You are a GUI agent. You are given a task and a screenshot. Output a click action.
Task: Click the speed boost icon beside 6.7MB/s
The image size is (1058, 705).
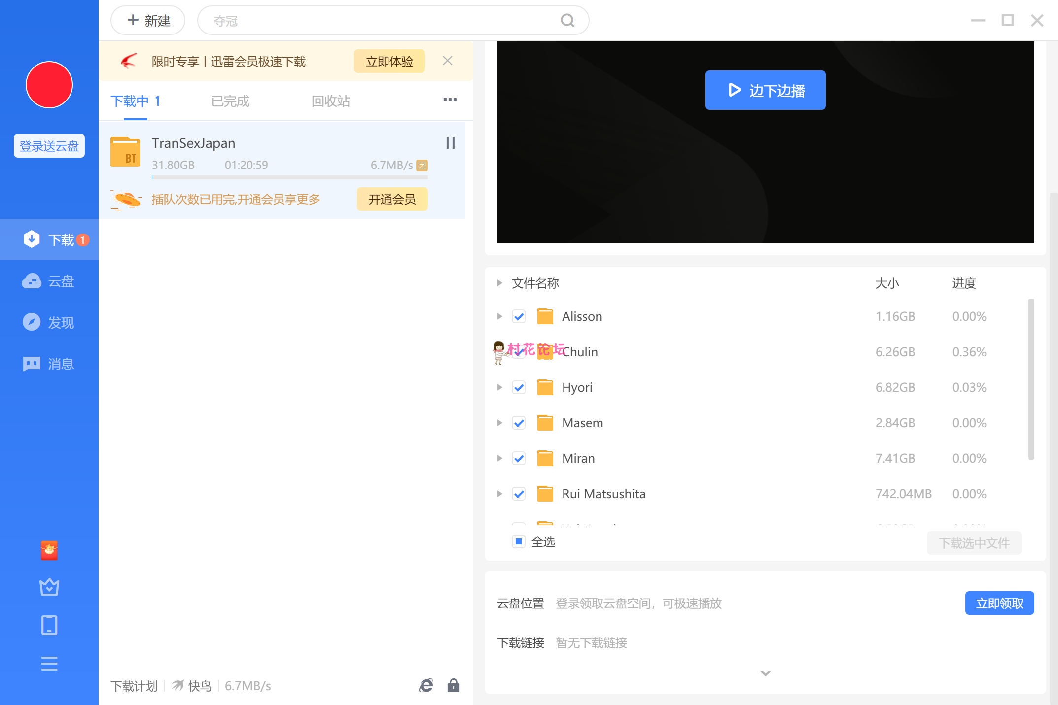[x=422, y=166]
